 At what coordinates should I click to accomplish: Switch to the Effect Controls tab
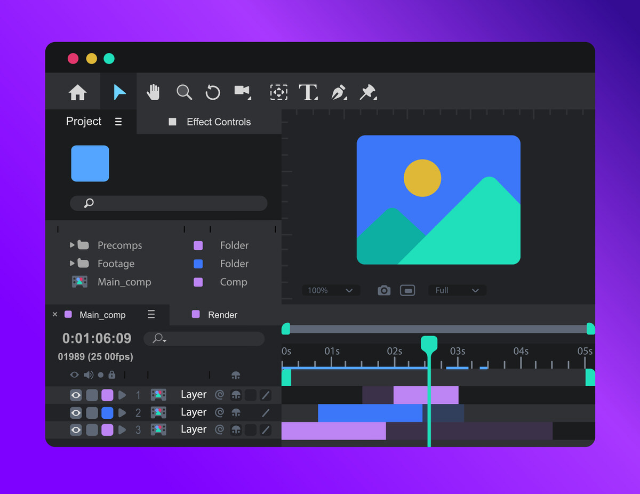tap(218, 122)
